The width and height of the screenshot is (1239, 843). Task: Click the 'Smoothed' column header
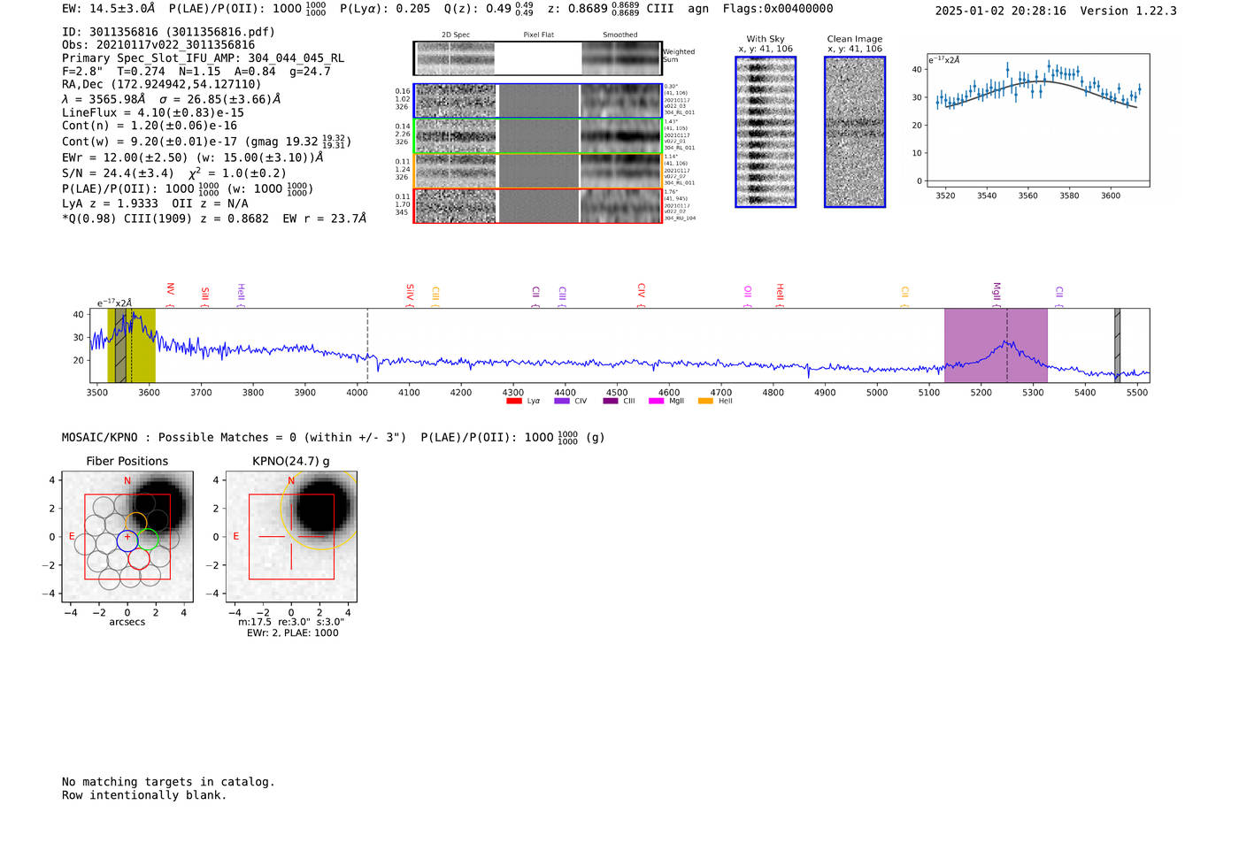pyautogui.click(x=620, y=34)
